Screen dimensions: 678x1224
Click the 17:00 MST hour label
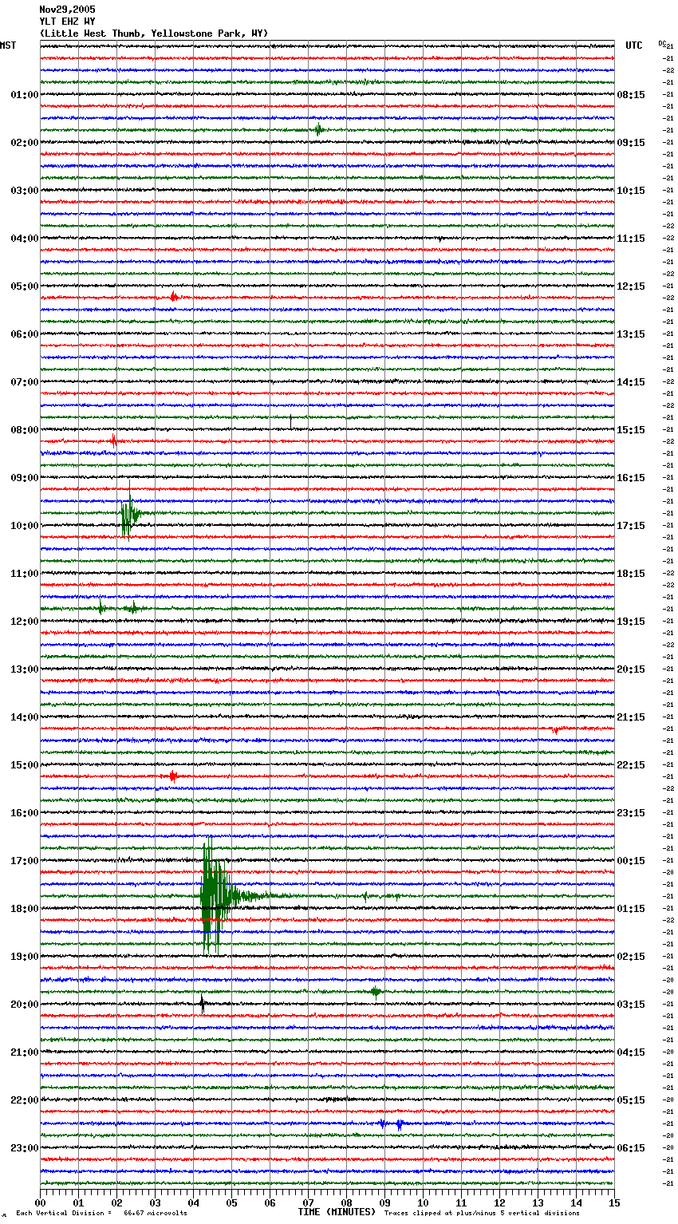[x=24, y=861]
